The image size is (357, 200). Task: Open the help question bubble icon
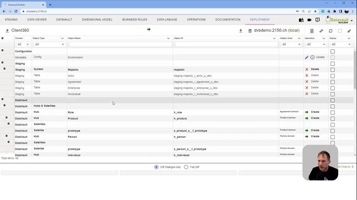pyautogui.click(x=317, y=20)
